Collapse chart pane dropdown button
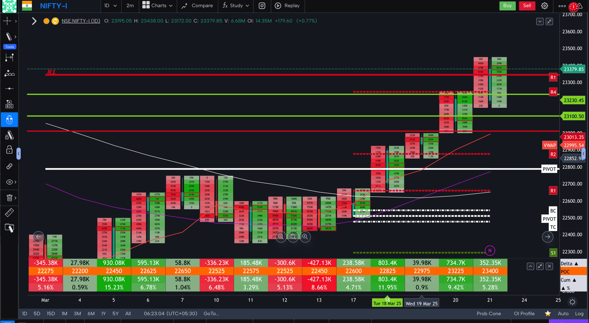Screen dimensions: 589x323 [x=540, y=21]
